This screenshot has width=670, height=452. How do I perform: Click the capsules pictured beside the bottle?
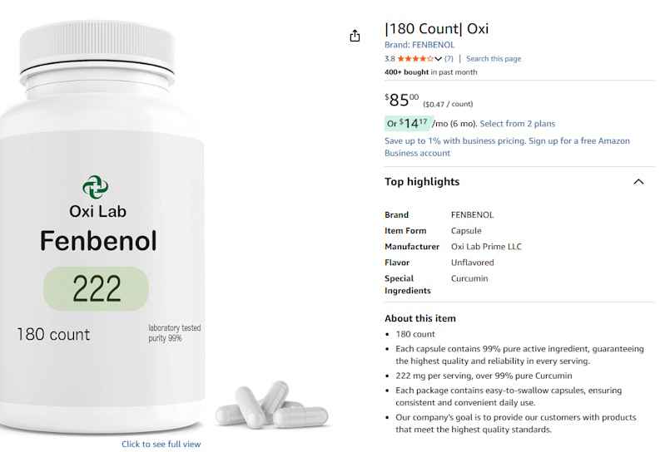coord(272,405)
